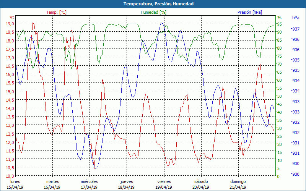Click the "18/04/19" date label
The image size is (306, 191).
(126, 187)
